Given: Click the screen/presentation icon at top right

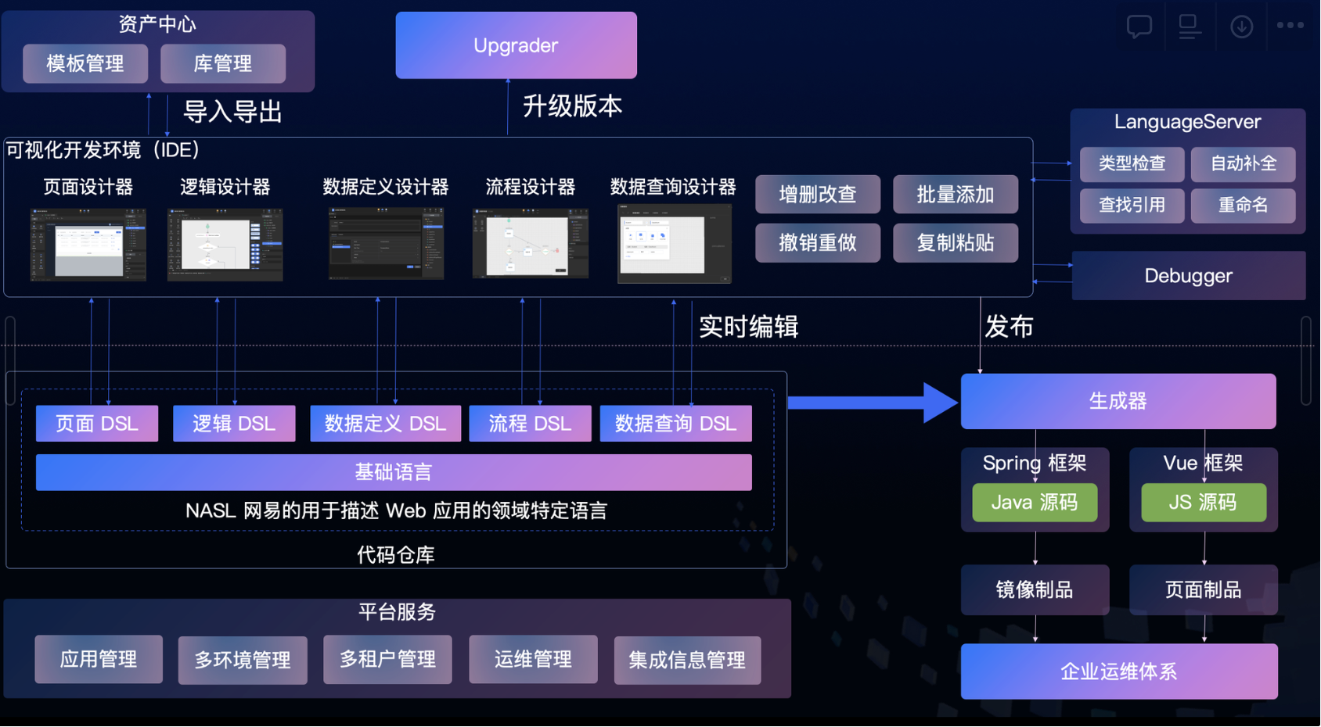Looking at the screenshot, I should pos(1190,27).
